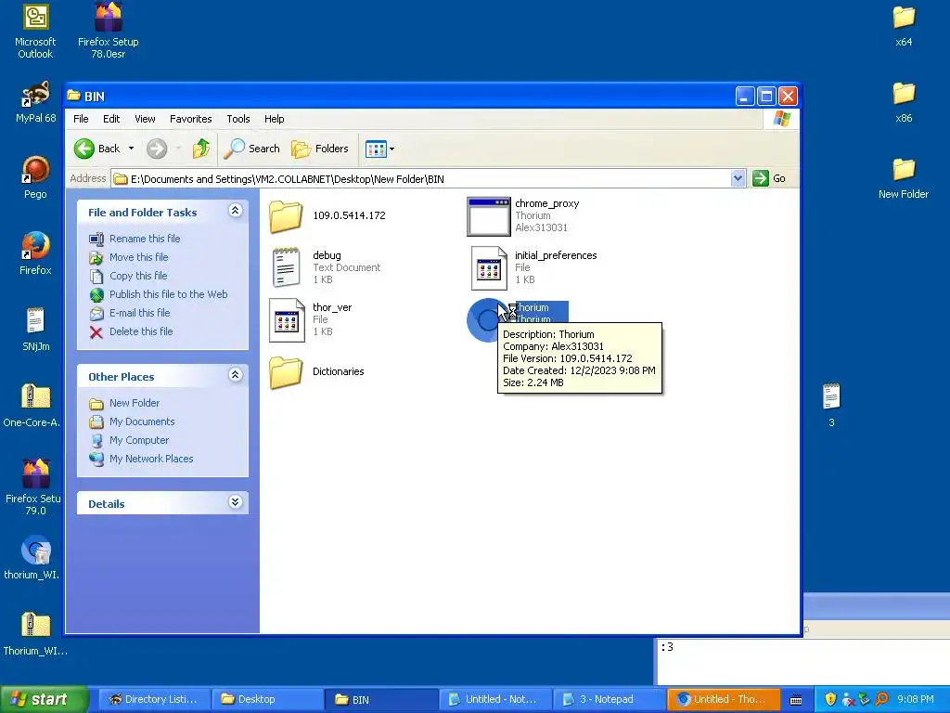
Task: Open the Favorites menu
Action: 191,119
